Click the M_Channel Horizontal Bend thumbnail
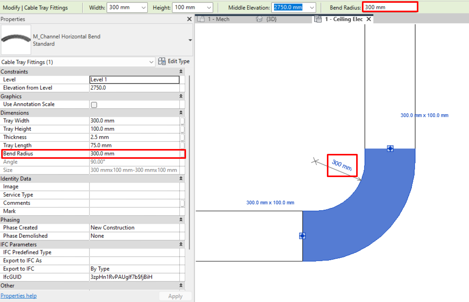Screen dimensions: 469x302 tap(16, 40)
